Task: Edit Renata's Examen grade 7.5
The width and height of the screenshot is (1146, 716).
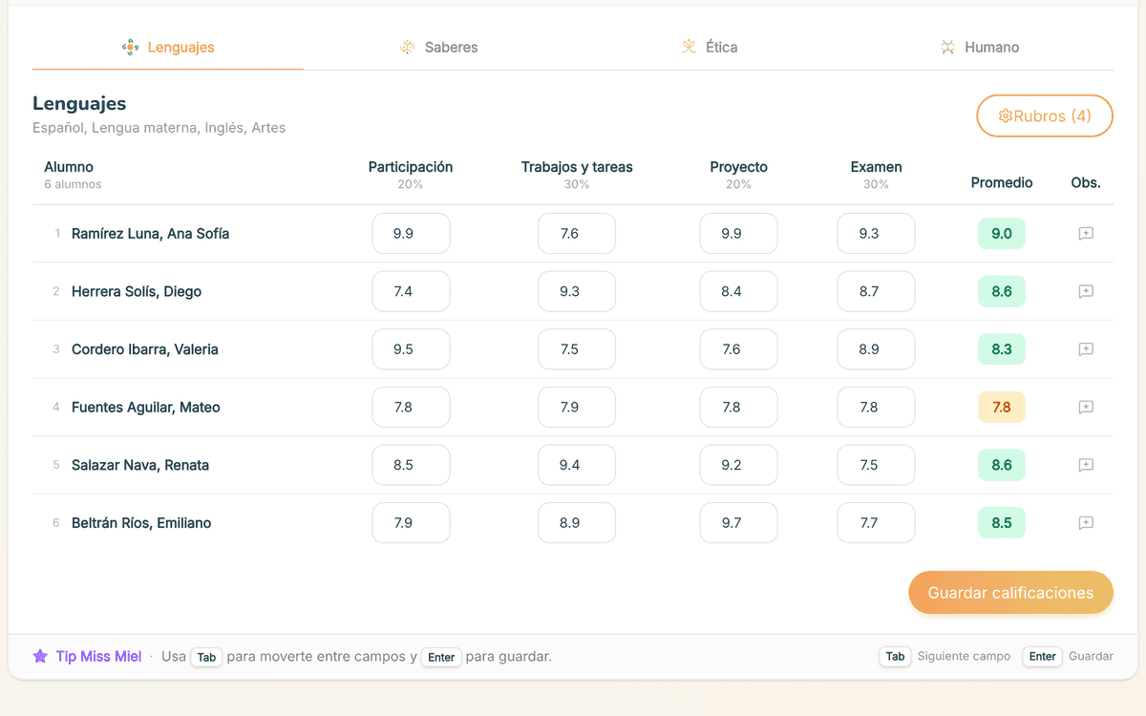Action: 876,465
